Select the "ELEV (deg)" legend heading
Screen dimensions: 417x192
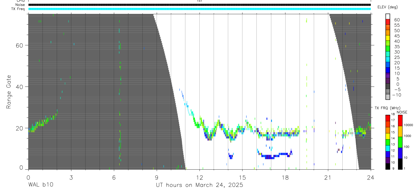[387, 7]
